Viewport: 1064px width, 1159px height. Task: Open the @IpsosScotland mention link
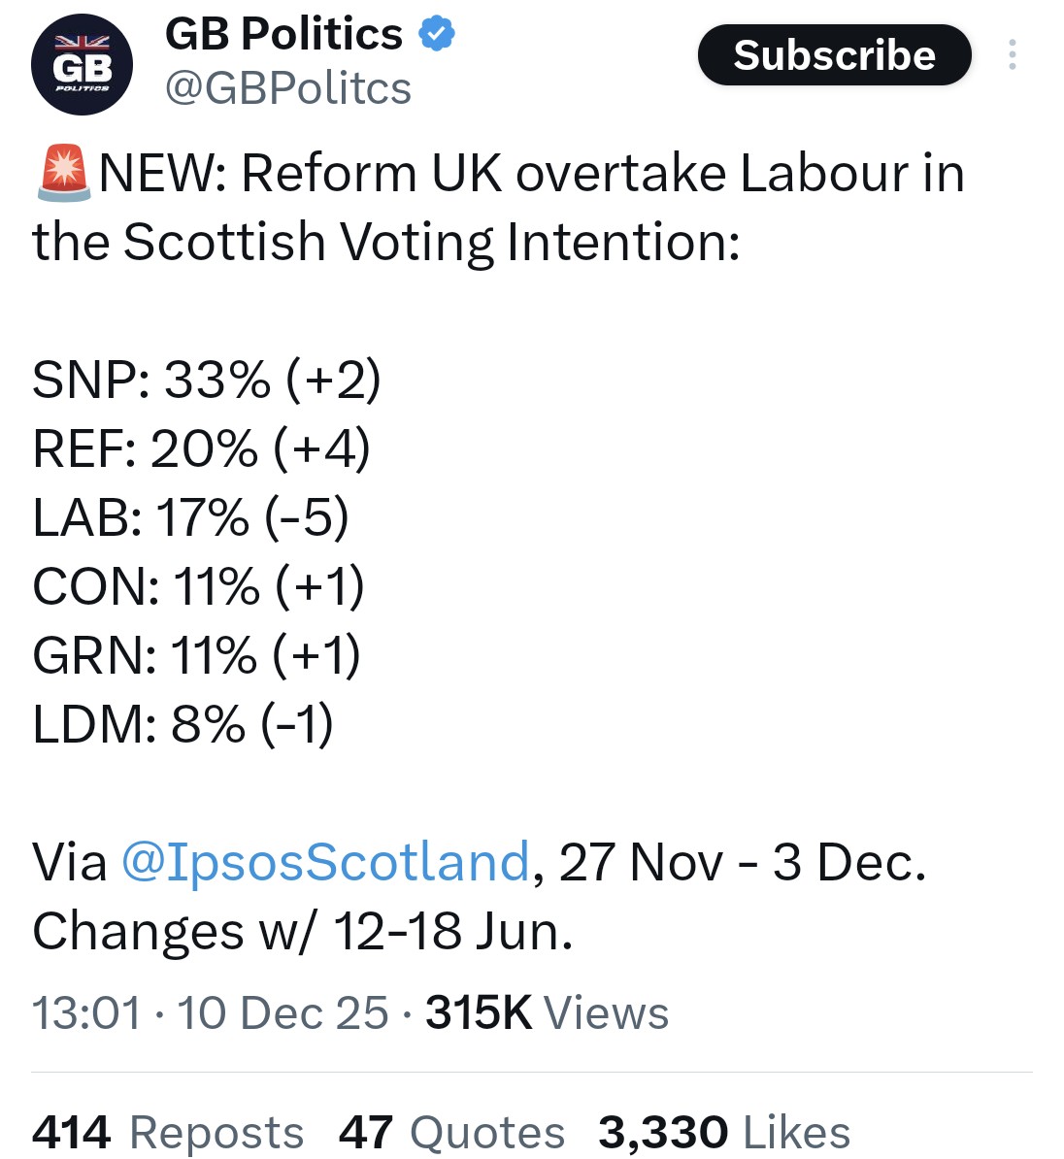point(325,862)
